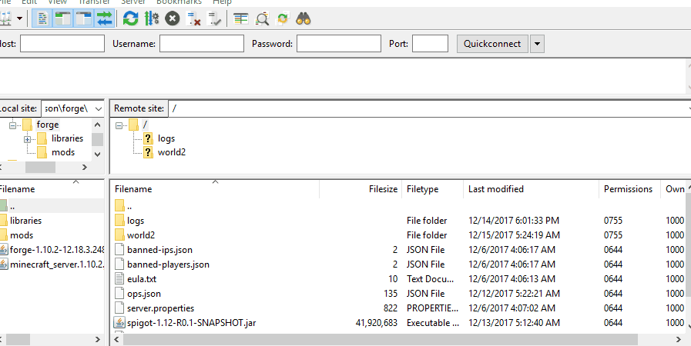691x346 pixels.
Task: Toggle the transfer queue display
Action: click(105, 18)
